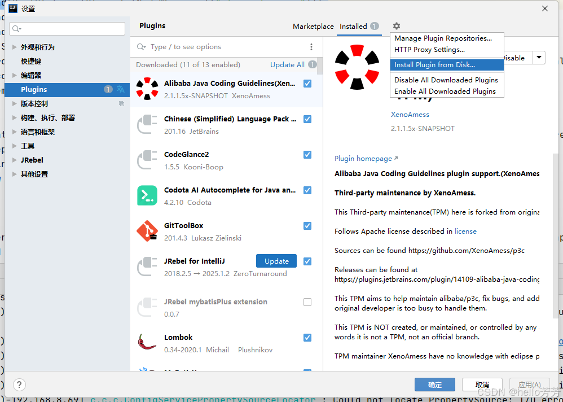The height and width of the screenshot is (402, 563).
Task: Expand the JRebel settings node
Action: (14, 160)
